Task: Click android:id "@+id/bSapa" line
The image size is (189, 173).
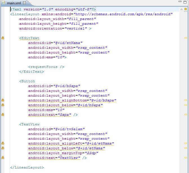Action: (x=54, y=86)
